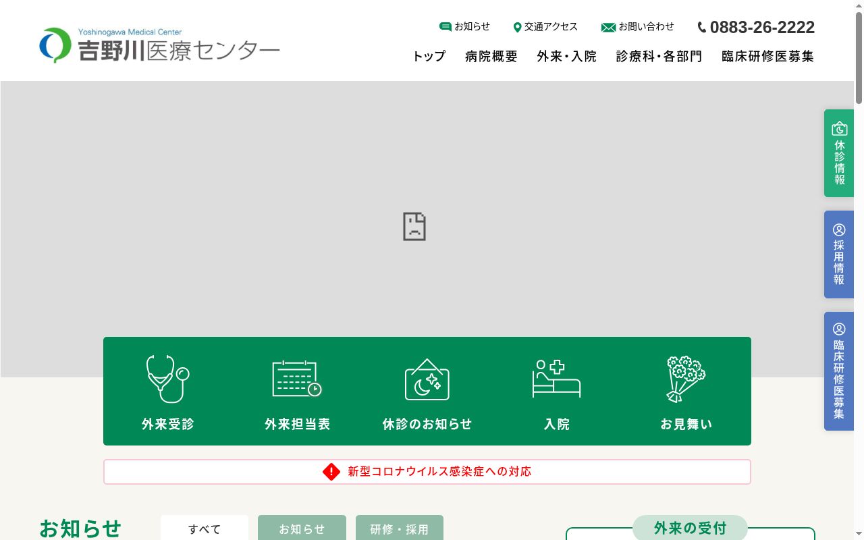Open the 臨床研修医募集 header menu item
864x540 pixels.
768,57
